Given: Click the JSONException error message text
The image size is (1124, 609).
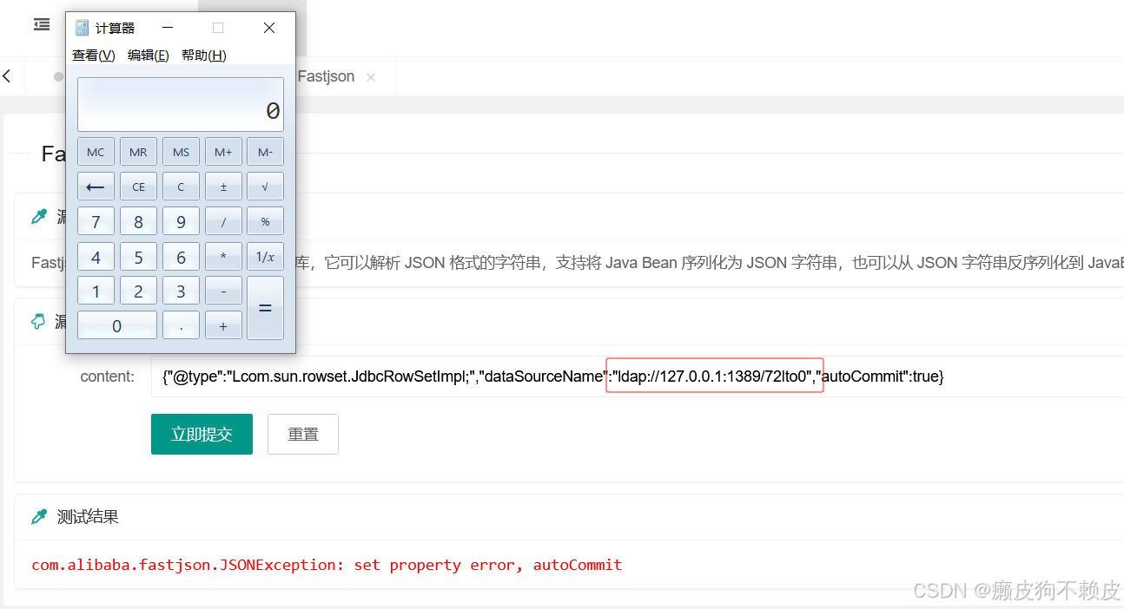Looking at the screenshot, I should click(x=327, y=565).
